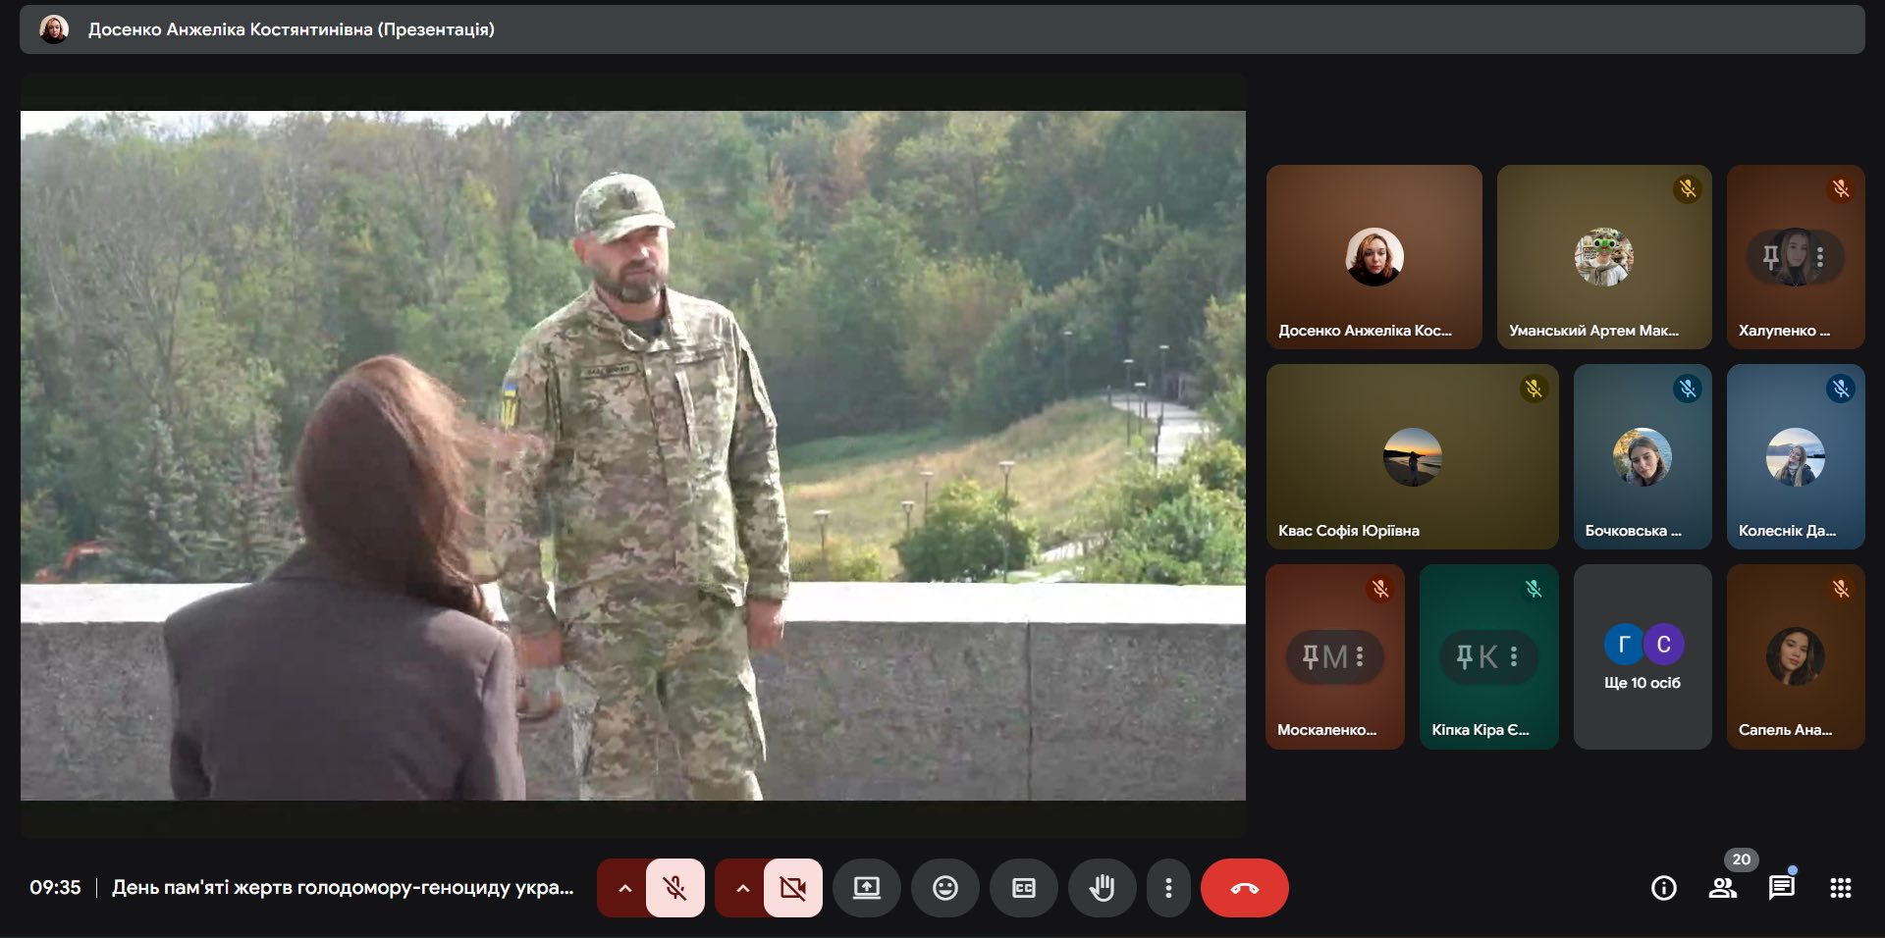Toggle the muted microphone button

tap(675, 888)
